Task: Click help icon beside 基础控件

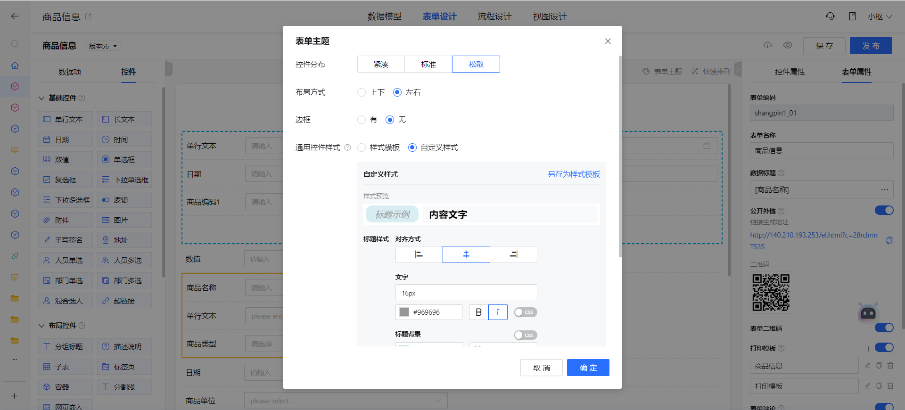Action: click(82, 98)
